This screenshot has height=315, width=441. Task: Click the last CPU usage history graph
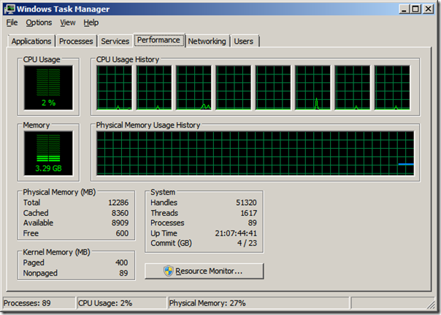392,87
